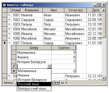Click История Беларуси cell in subtable
Viewport: 109px width, 93px height.
click(x=34, y=62)
